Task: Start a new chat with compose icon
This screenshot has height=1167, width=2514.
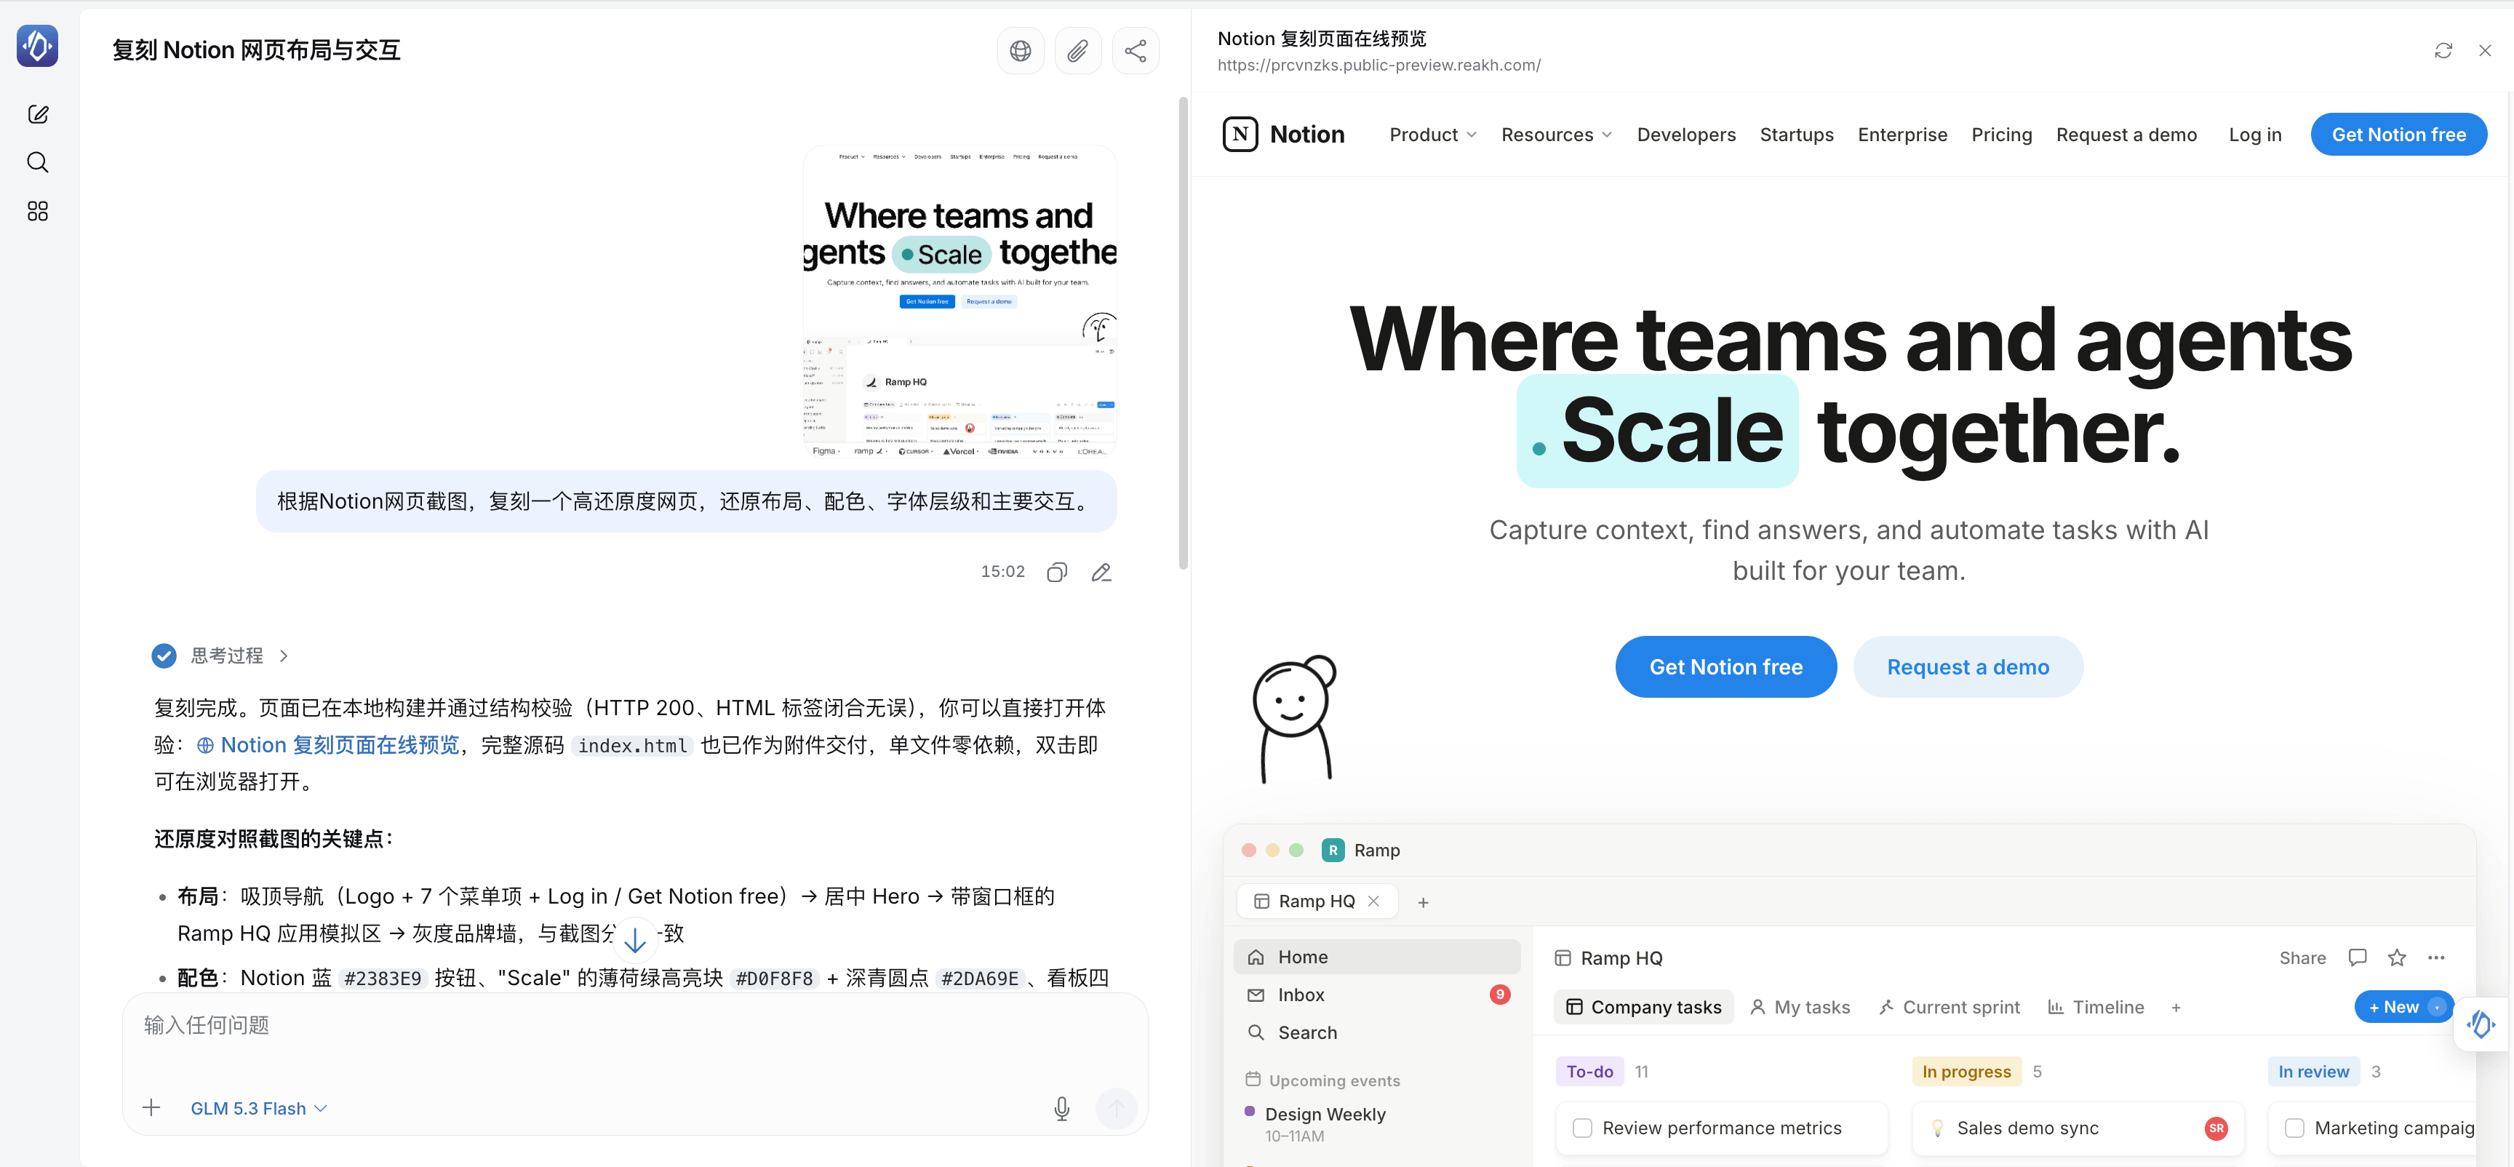Action: click(38, 114)
